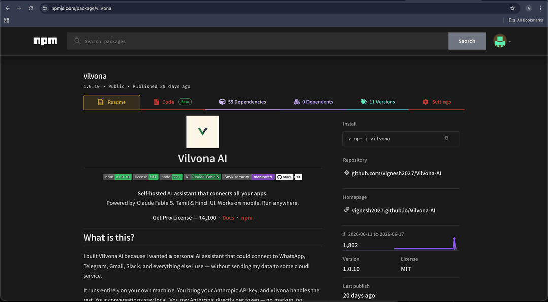Open site information icon in address bar
Screen dimensions: 548x302
45,8
